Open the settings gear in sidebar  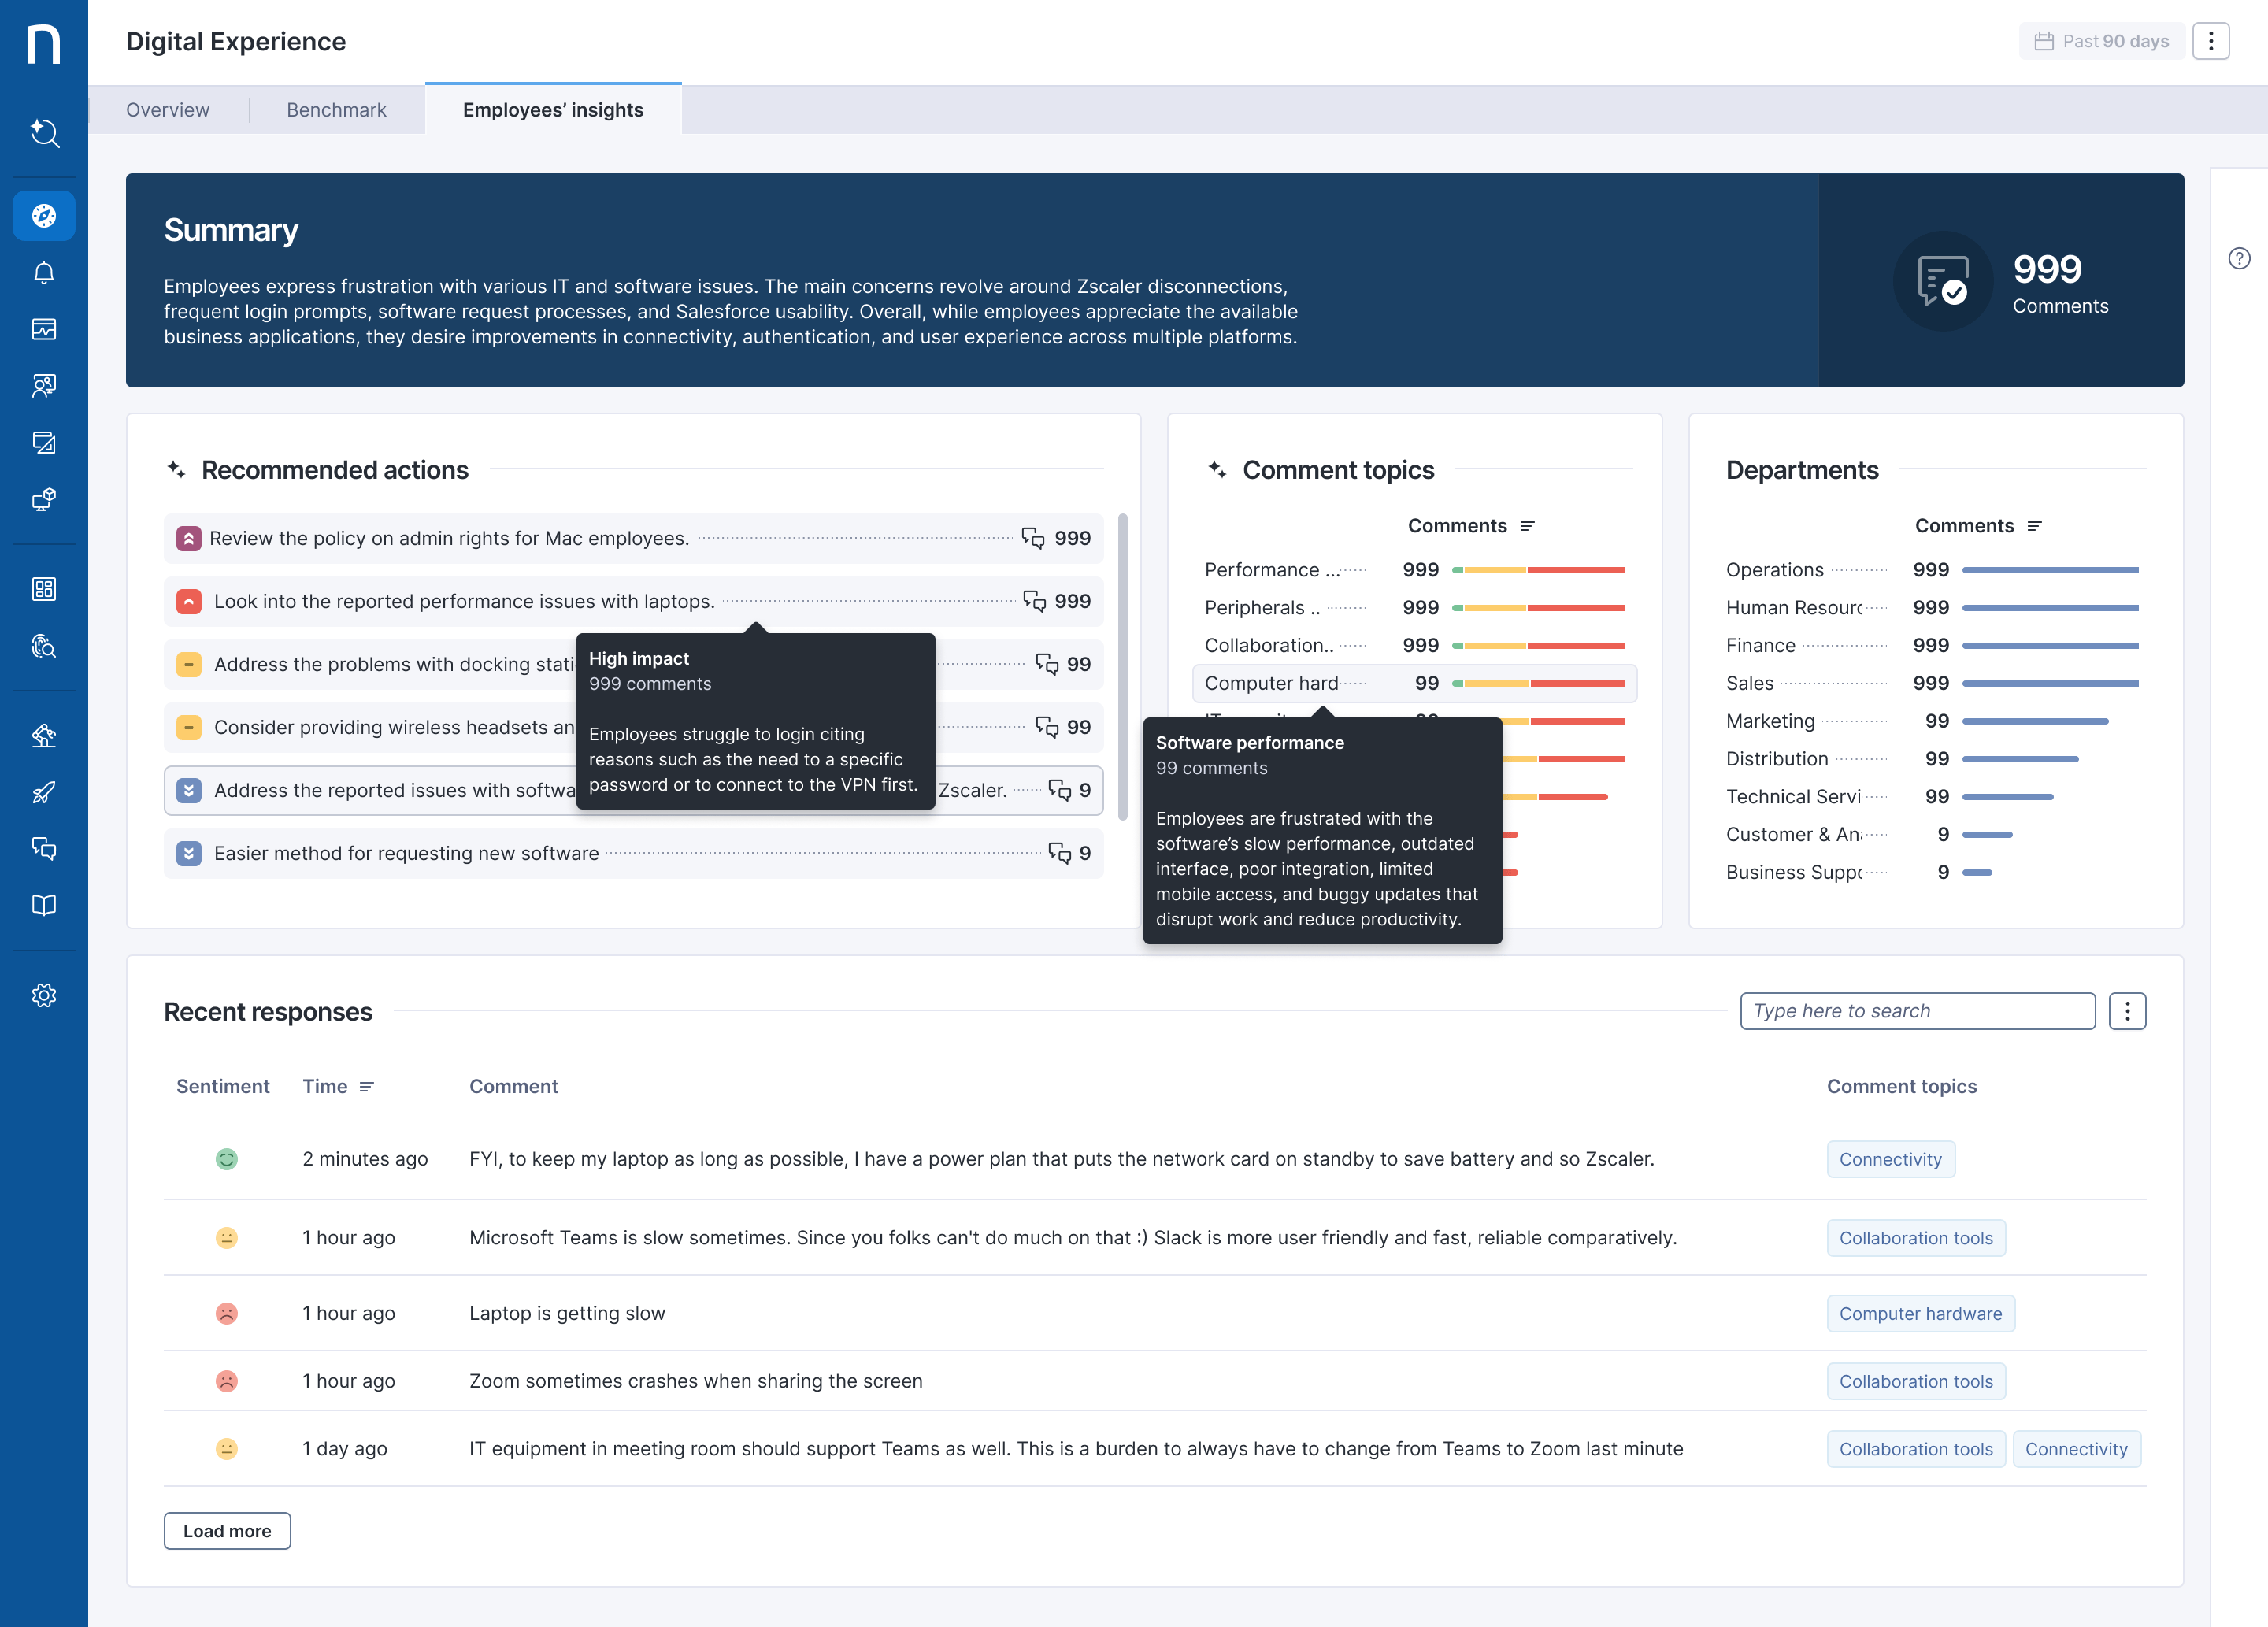(x=44, y=995)
